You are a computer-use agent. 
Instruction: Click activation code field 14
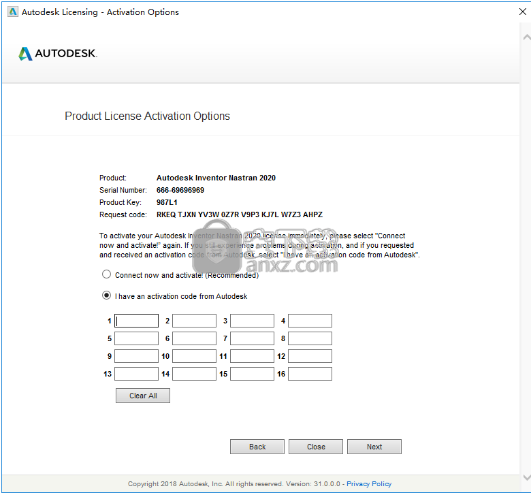(195, 374)
